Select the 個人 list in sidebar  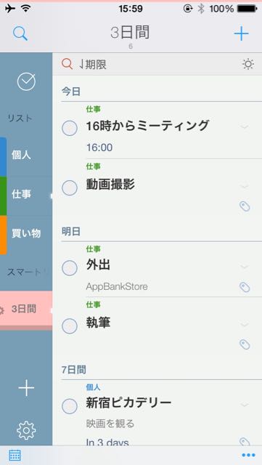(x=26, y=155)
